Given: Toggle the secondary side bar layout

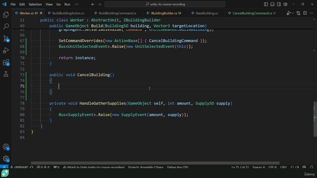Looking at the screenshot, I should click(279, 4).
